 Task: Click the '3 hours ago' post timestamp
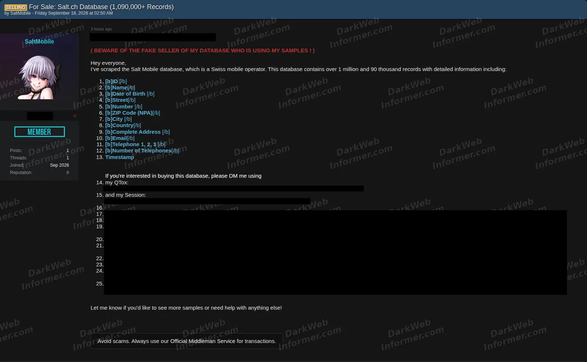coord(101,29)
